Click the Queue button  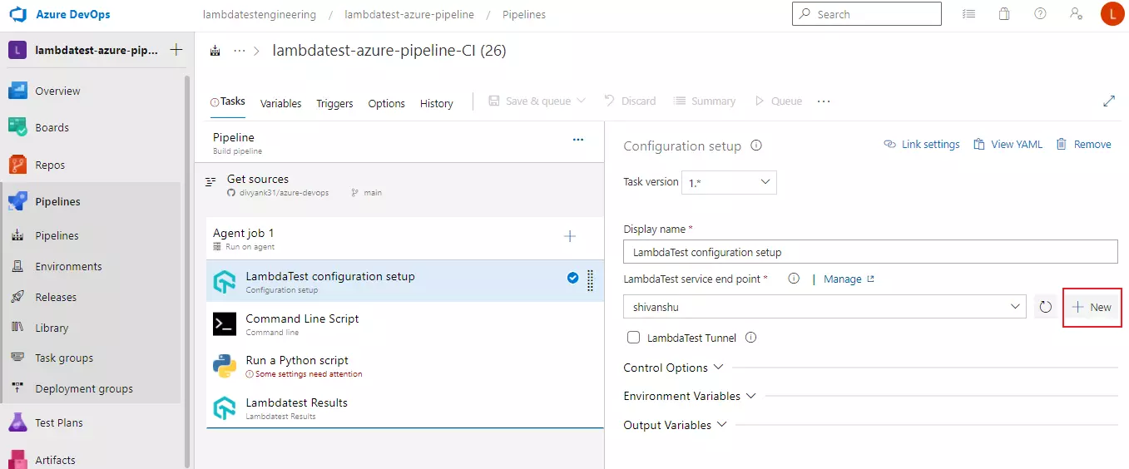coord(778,101)
